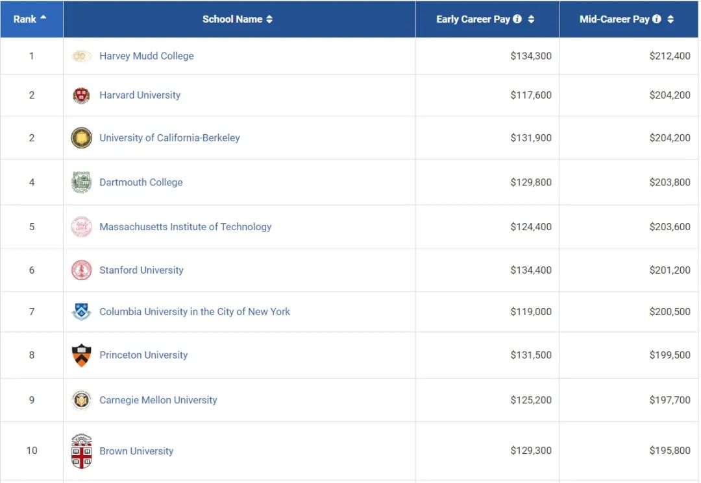Screen dimensions: 701x483
Task: Open the Harvey Mudd College link
Action: point(147,56)
